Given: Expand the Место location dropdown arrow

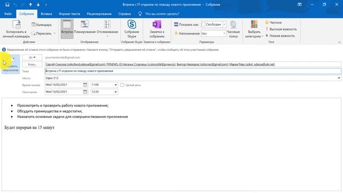Looking at the screenshot, I should [x=339, y=78].
